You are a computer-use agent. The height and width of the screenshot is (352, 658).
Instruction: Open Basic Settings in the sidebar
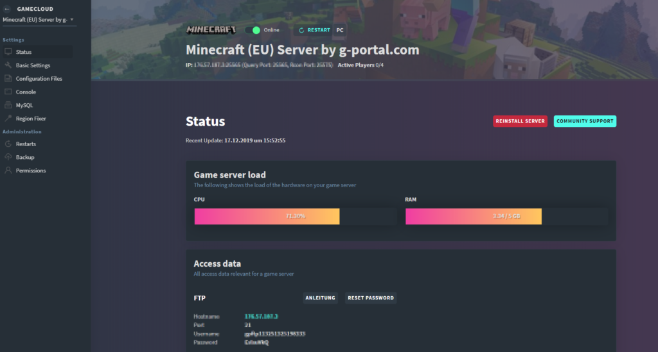(x=33, y=65)
